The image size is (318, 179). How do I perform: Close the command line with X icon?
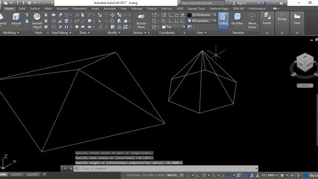click(65, 169)
